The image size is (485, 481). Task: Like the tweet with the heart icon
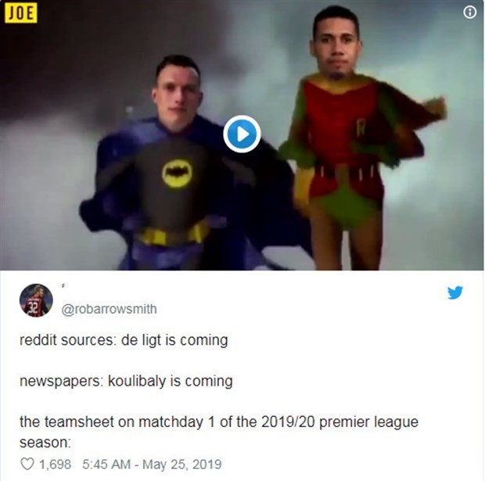coord(27,464)
